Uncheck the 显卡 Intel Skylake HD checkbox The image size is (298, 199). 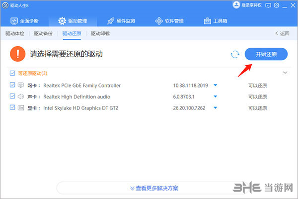(x=12, y=107)
